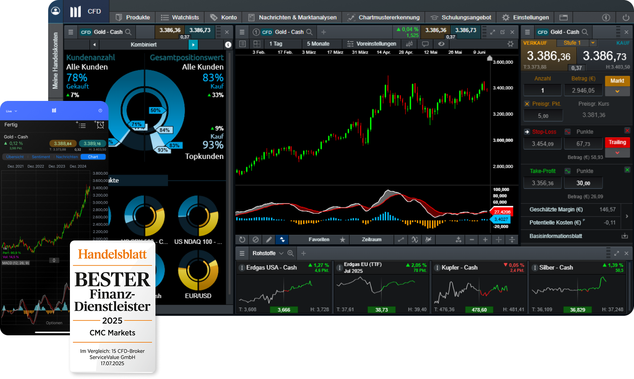This screenshot has width=634, height=379.
Task: Switch to the Sentiment tab in mobile widget
Action: pyautogui.click(x=41, y=156)
